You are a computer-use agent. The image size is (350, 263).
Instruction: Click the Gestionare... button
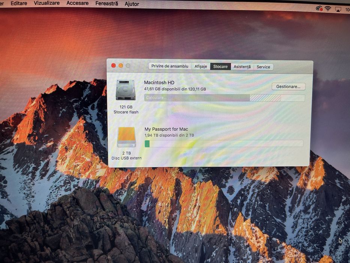[288, 86]
